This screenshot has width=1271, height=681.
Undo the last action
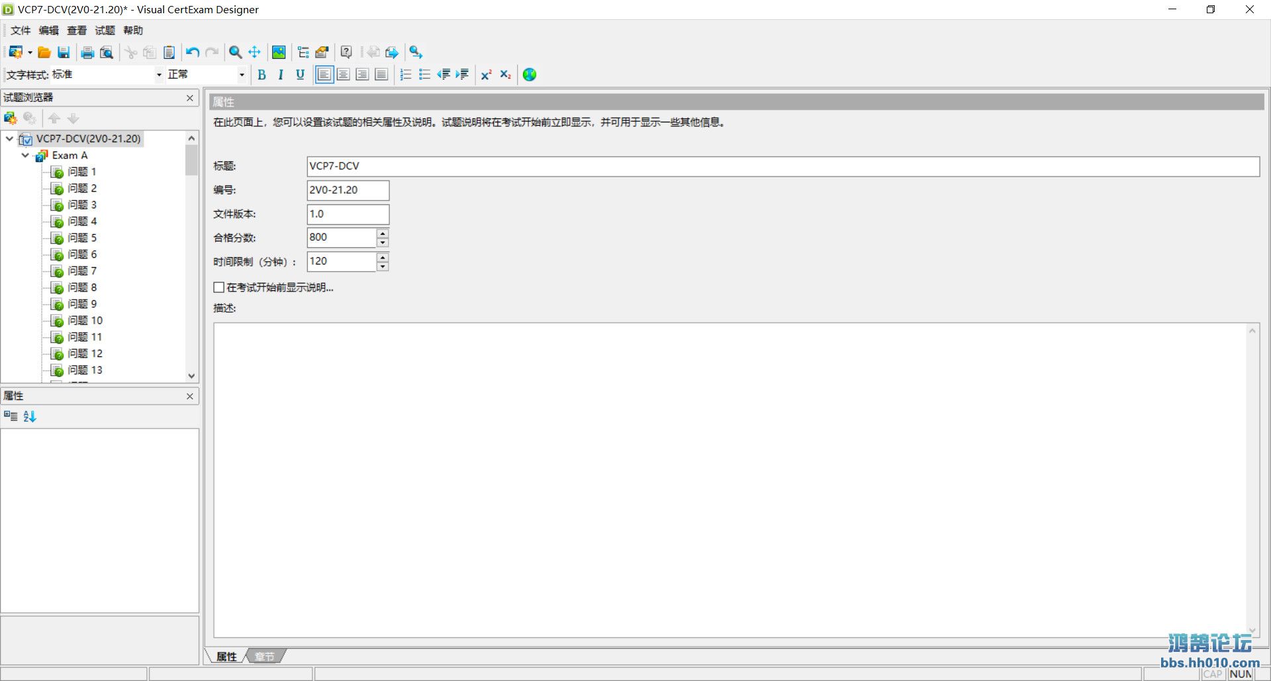click(x=193, y=52)
